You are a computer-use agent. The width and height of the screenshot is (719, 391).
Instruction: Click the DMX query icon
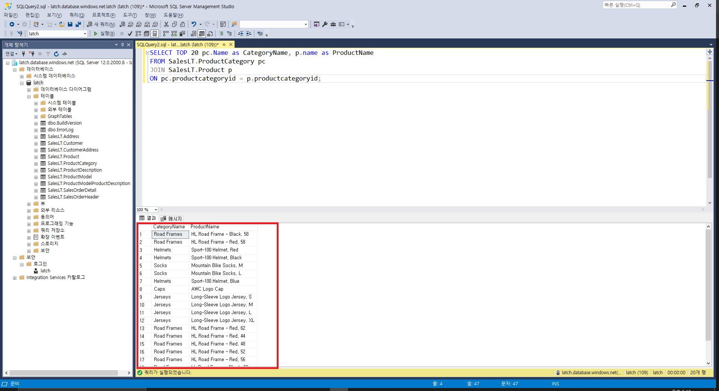(139, 24)
